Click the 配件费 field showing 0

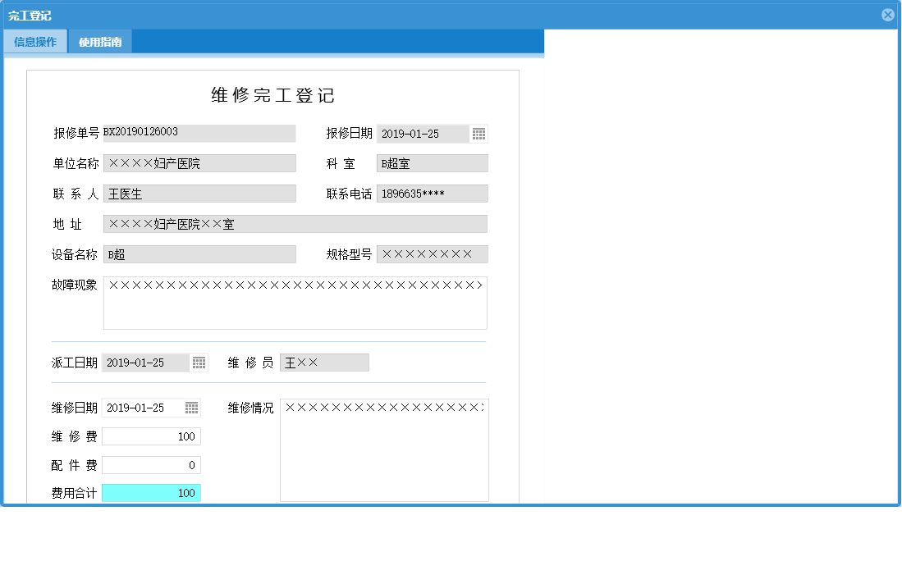(x=151, y=464)
